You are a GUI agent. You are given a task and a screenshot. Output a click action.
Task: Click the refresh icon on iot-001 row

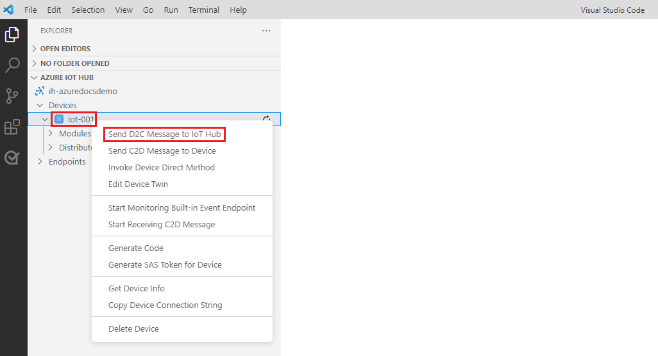coord(267,119)
